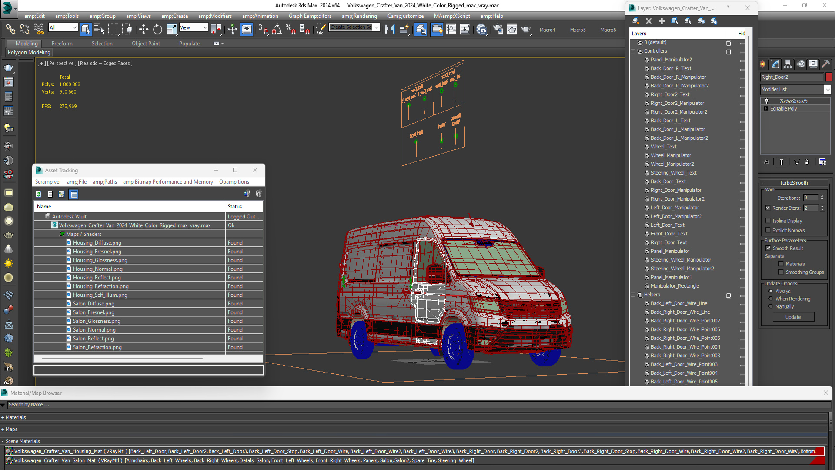Image resolution: width=835 pixels, height=470 pixels.
Task: Click the Macro4 toolbar button
Action: (547, 30)
